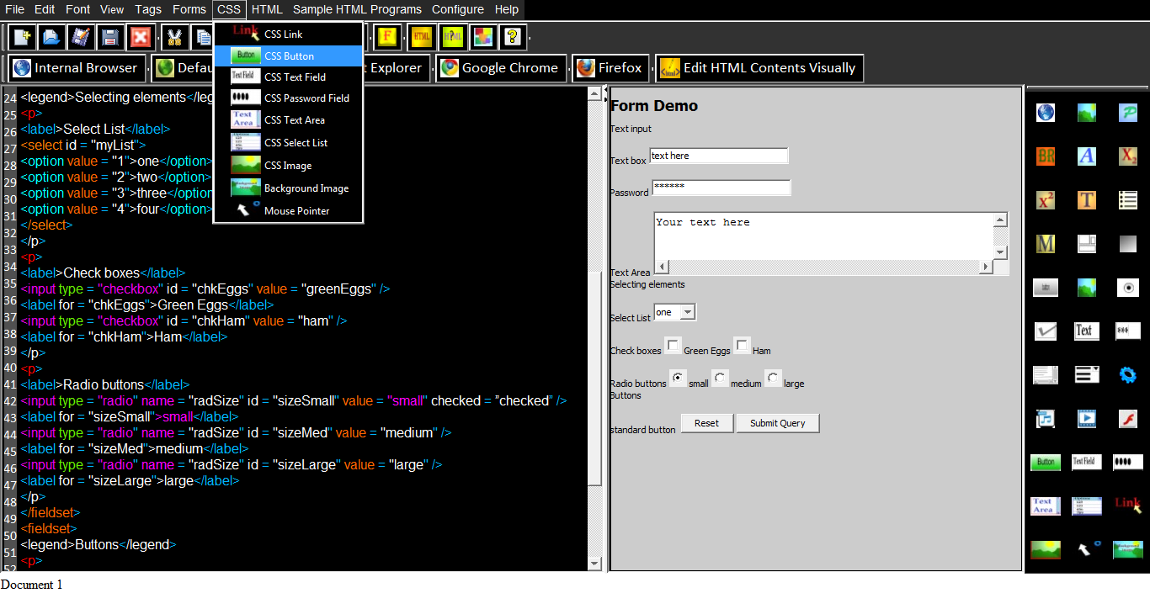Open the Select List dropdown showing one
Screen dimensions: 1150x593
point(675,313)
